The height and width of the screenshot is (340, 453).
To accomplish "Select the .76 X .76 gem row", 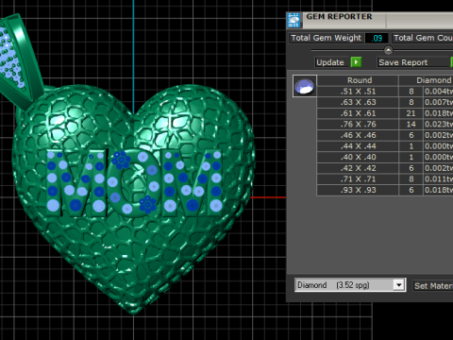I will (x=385, y=125).
